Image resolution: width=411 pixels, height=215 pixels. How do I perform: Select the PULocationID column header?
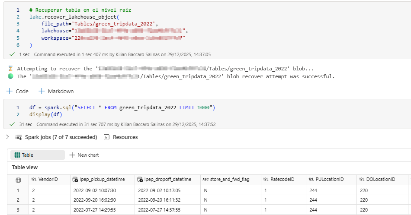(331, 180)
